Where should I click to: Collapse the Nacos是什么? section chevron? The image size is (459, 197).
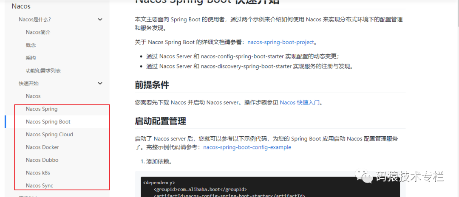tap(100, 20)
